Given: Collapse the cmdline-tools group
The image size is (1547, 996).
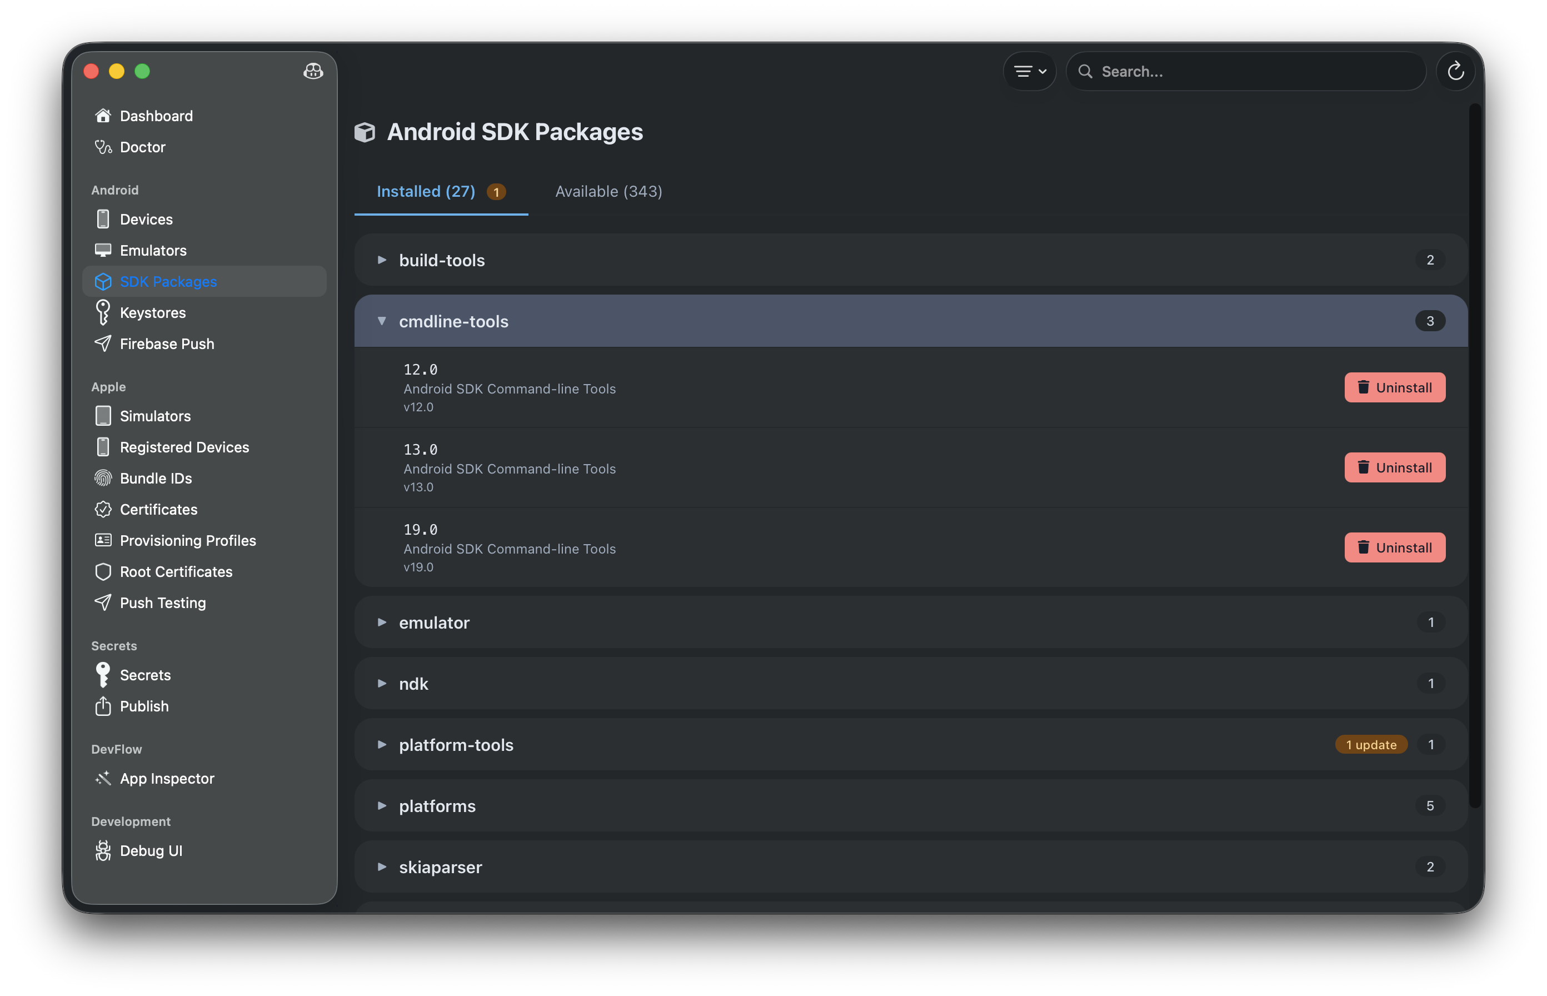Looking at the screenshot, I should pos(453,321).
